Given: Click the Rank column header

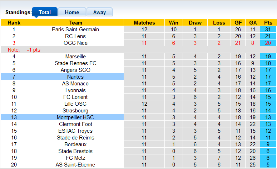Looking at the screenshot, I should [x=14, y=23].
